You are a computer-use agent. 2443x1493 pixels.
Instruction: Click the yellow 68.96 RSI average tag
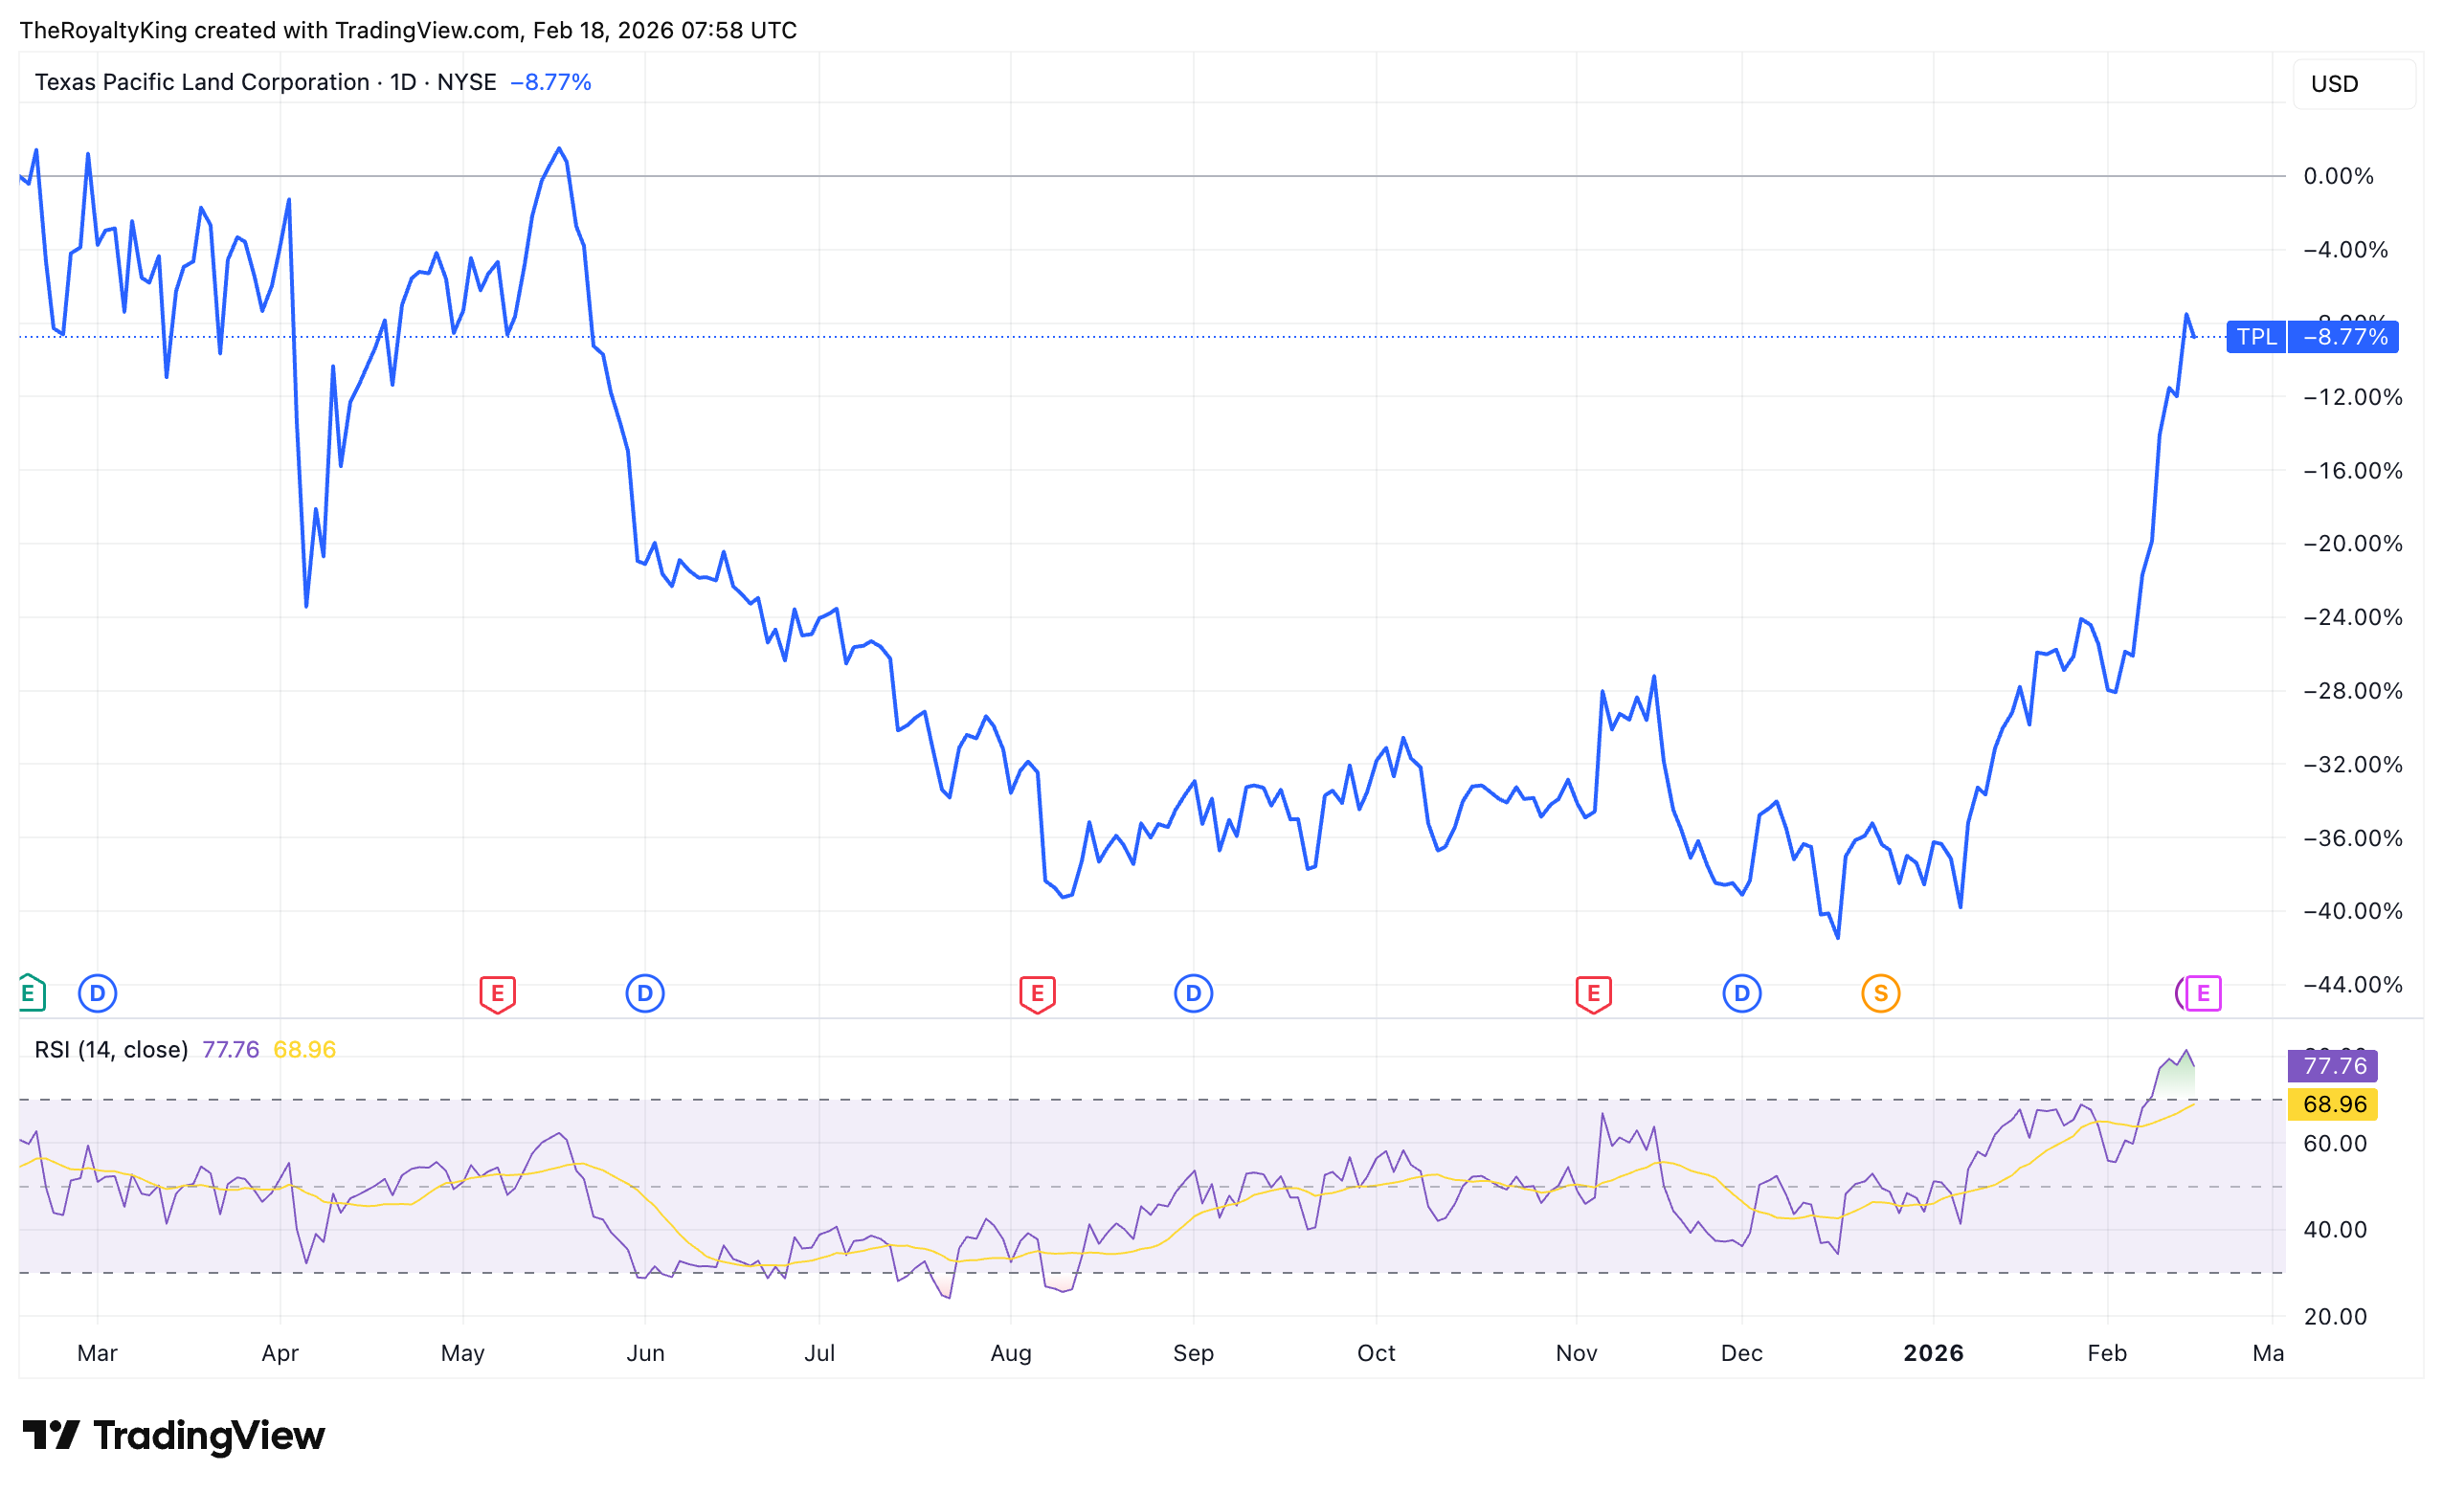pos(2333,1103)
